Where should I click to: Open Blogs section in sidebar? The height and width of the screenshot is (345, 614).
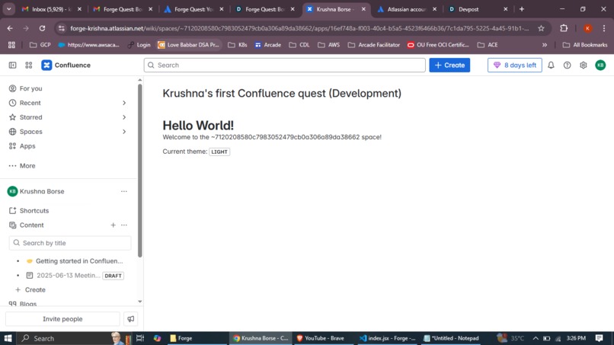23,304
